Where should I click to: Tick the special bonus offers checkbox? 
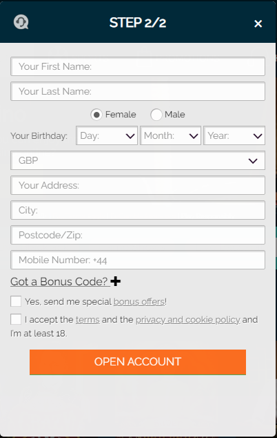16,301
